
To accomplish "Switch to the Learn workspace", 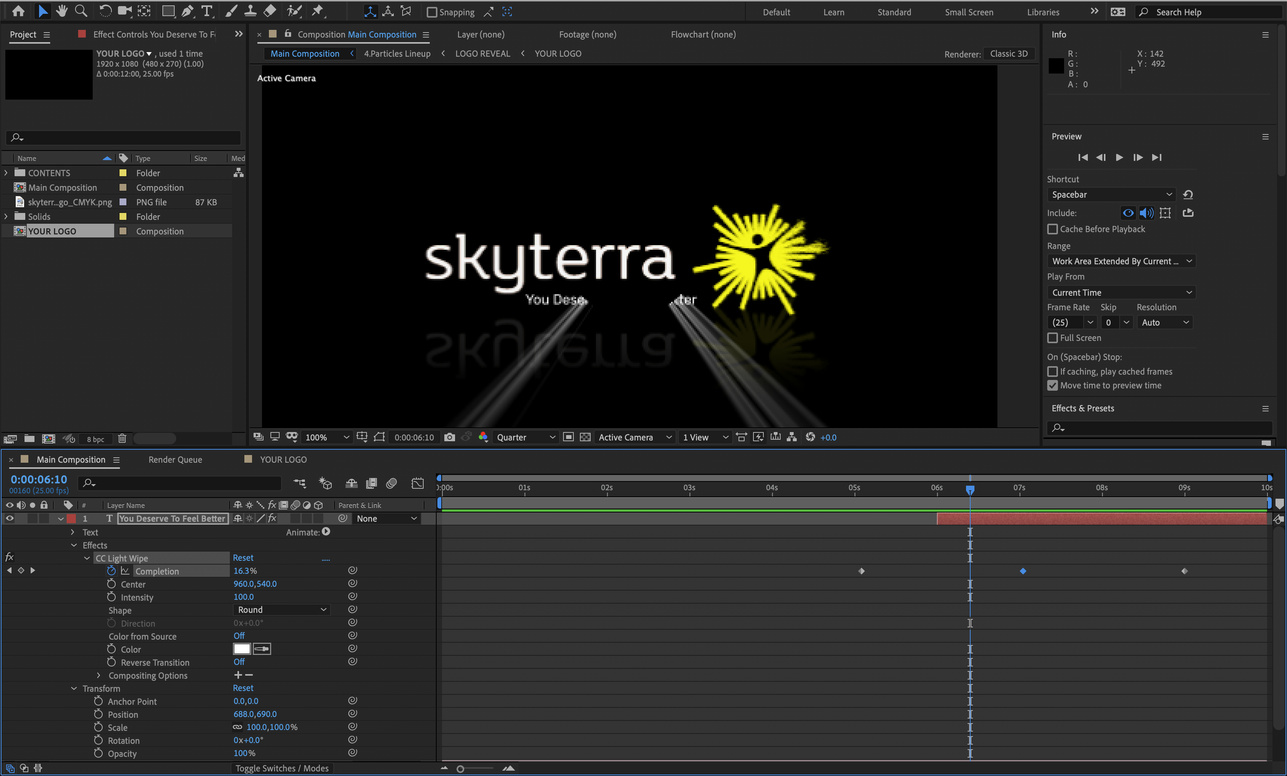I will [833, 12].
